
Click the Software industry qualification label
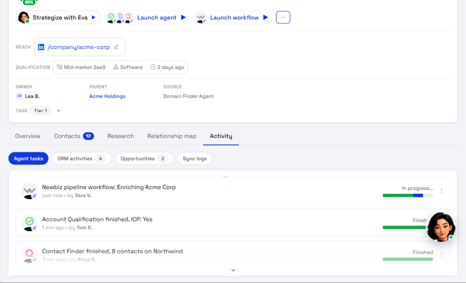pyautogui.click(x=132, y=67)
